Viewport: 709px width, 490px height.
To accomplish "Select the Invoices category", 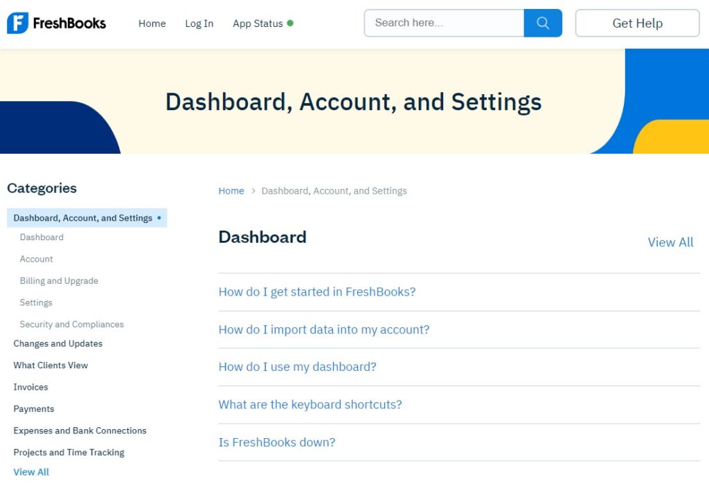I will (x=30, y=387).
